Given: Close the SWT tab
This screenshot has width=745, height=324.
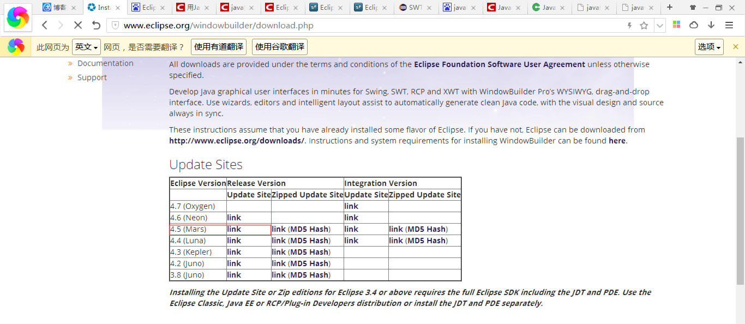Looking at the screenshot, I should tap(429, 8).
